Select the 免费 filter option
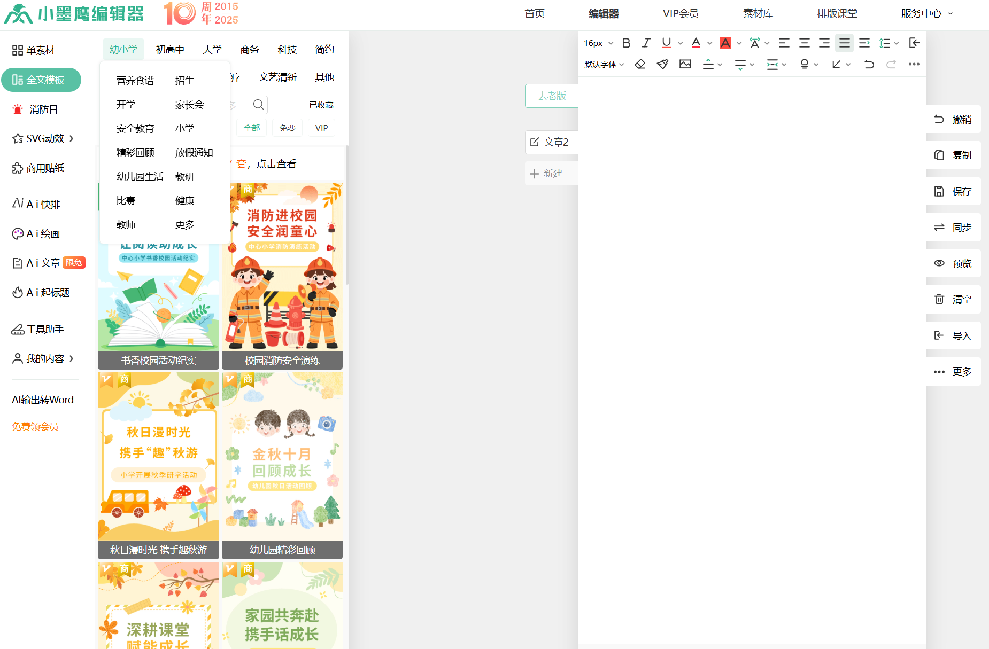This screenshot has height=649, width=989. click(x=287, y=128)
